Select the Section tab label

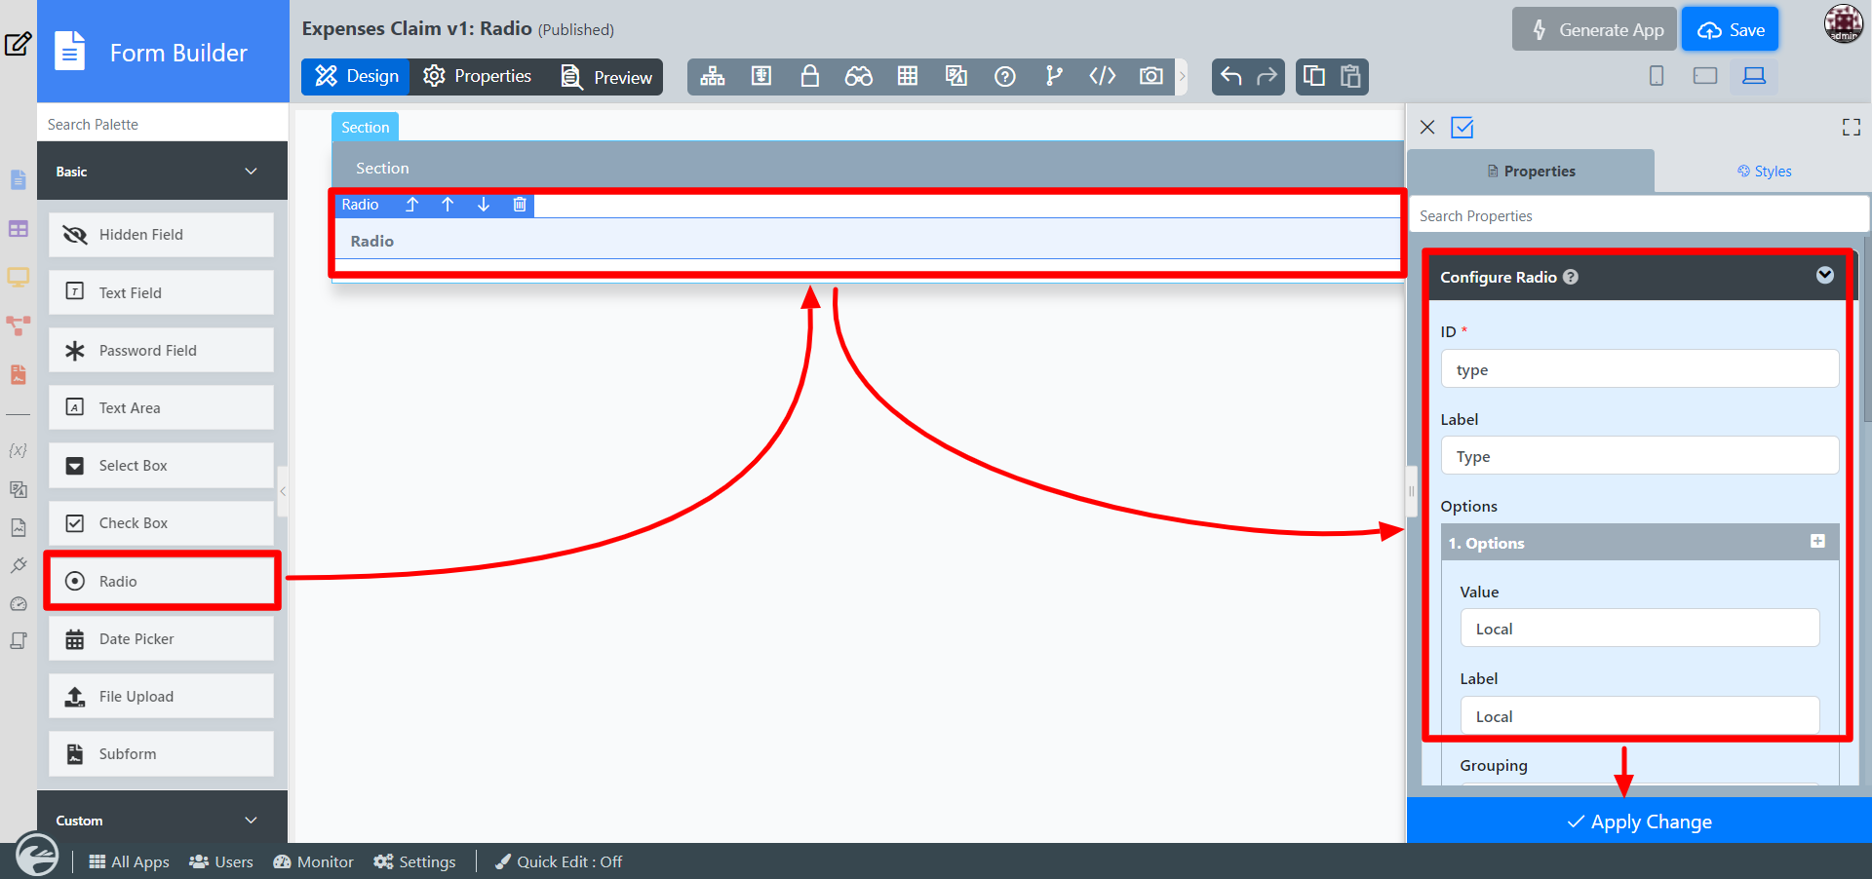click(x=365, y=128)
